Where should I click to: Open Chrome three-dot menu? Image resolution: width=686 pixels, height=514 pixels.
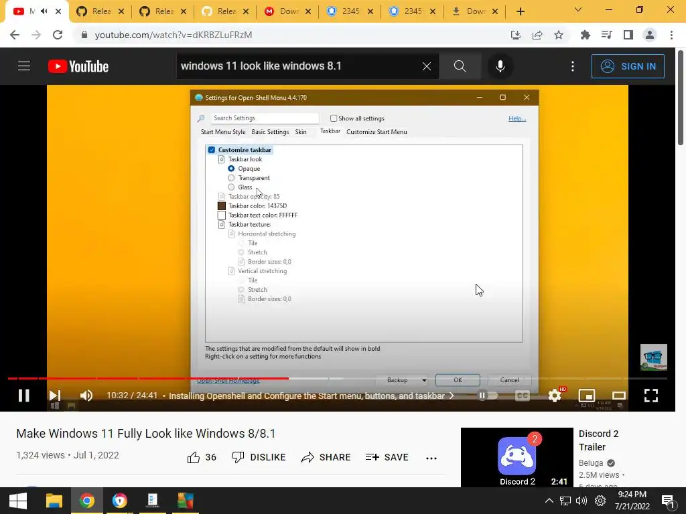click(671, 35)
